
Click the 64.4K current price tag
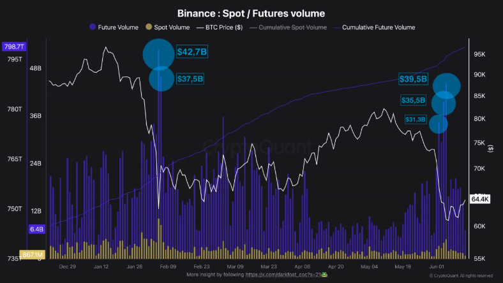coord(480,199)
